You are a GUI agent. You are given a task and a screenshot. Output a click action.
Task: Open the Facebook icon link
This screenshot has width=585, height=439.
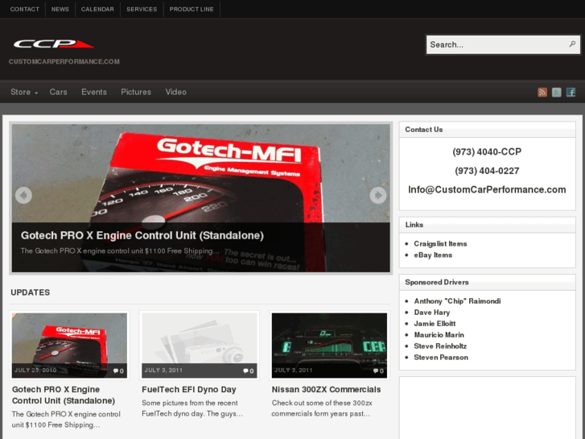click(x=571, y=92)
